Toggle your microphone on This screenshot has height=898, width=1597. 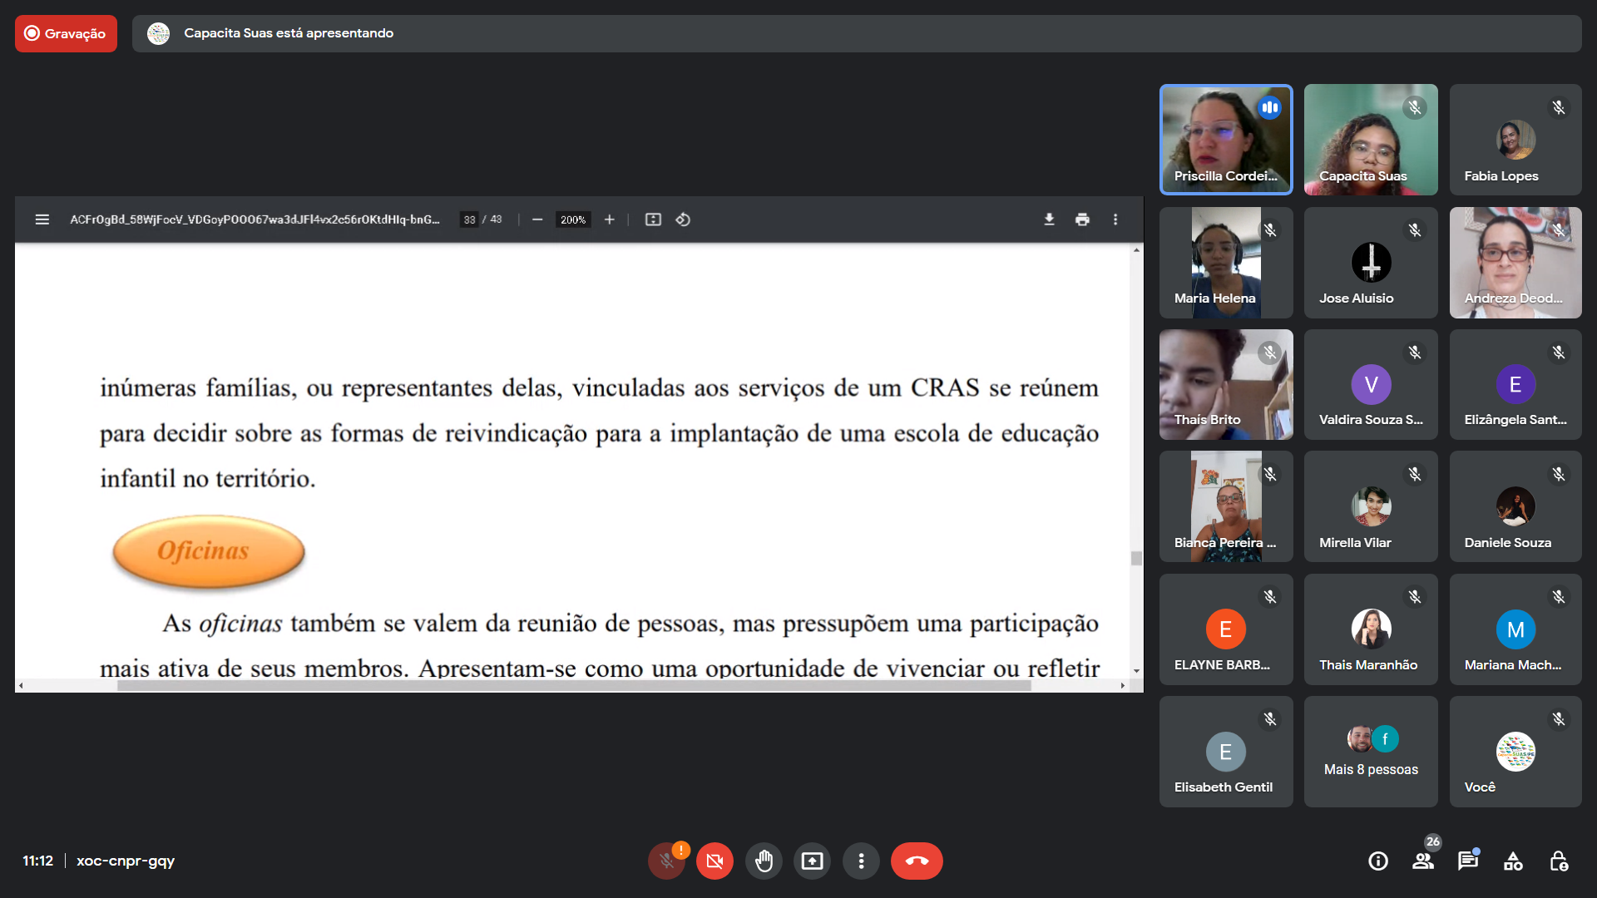click(666, 861)
